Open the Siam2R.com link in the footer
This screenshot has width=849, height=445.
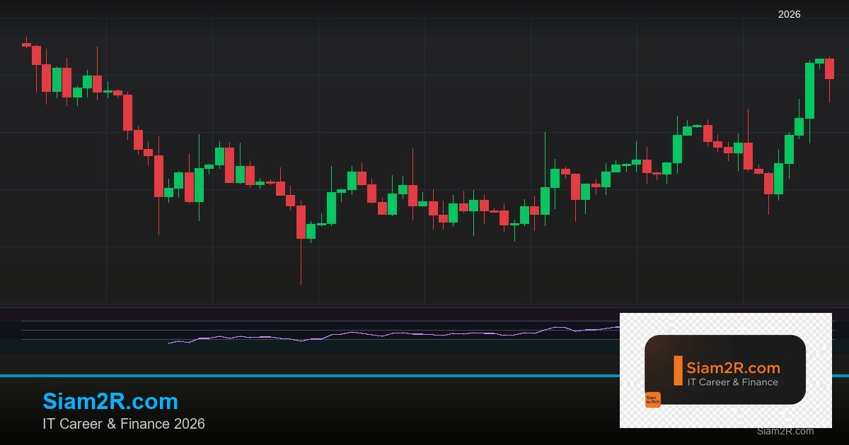pyautogui.click(x=111, y=401)
